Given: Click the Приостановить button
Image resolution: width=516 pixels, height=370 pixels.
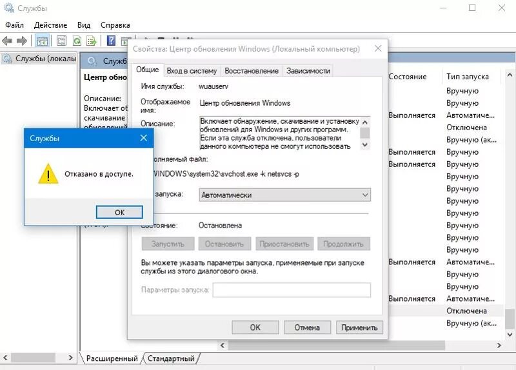Looking at the screenshot, I should 284,244.
